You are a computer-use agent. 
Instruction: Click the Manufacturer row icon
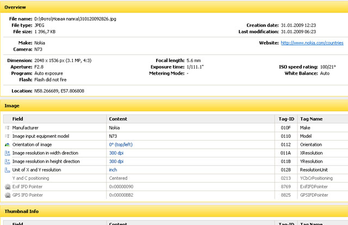(x=7, y=127)
